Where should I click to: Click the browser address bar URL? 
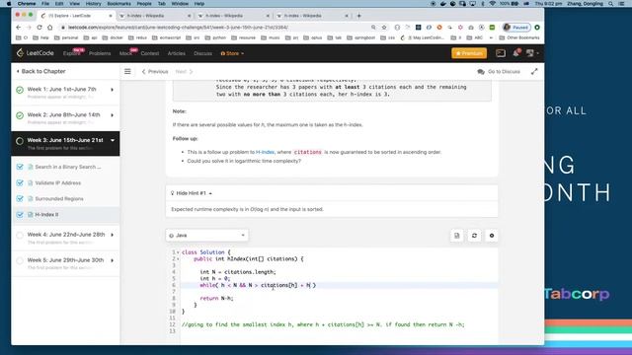(178, 28)
